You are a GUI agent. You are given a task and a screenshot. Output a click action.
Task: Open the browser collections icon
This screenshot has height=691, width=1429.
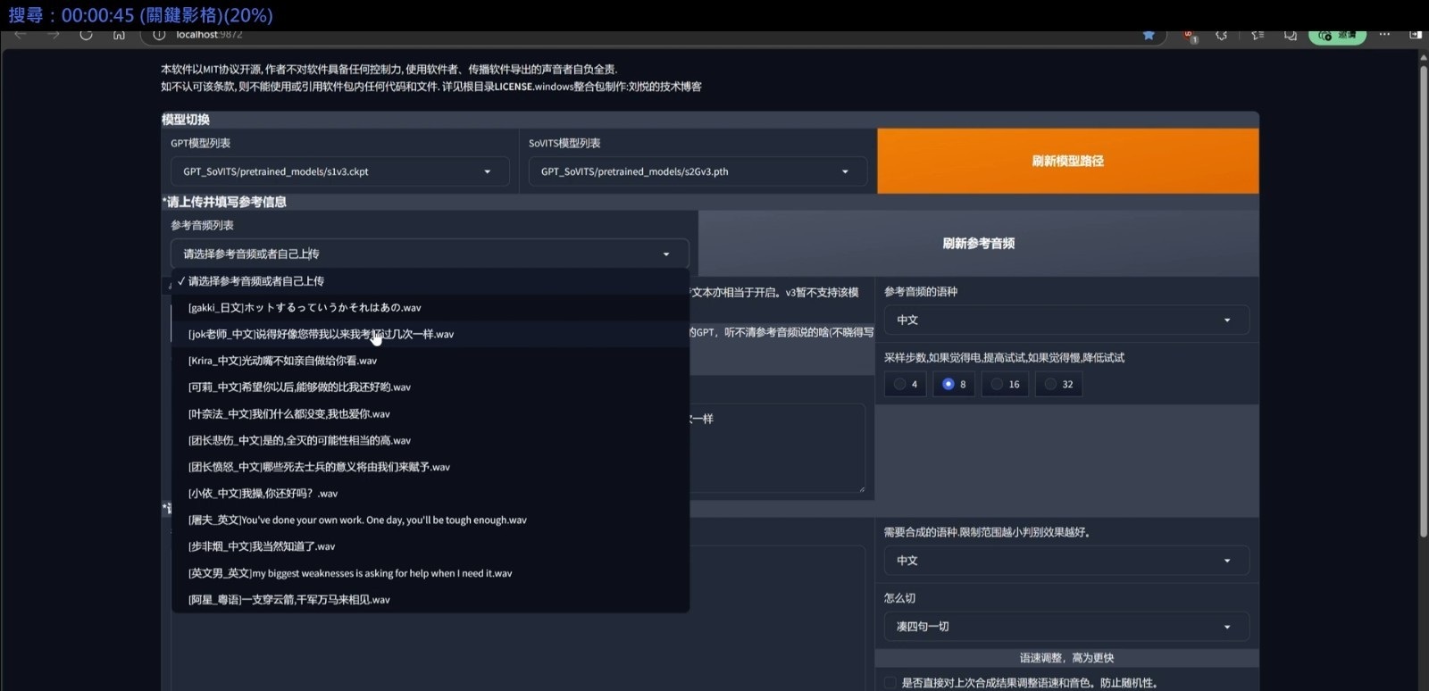point(1291,35)
